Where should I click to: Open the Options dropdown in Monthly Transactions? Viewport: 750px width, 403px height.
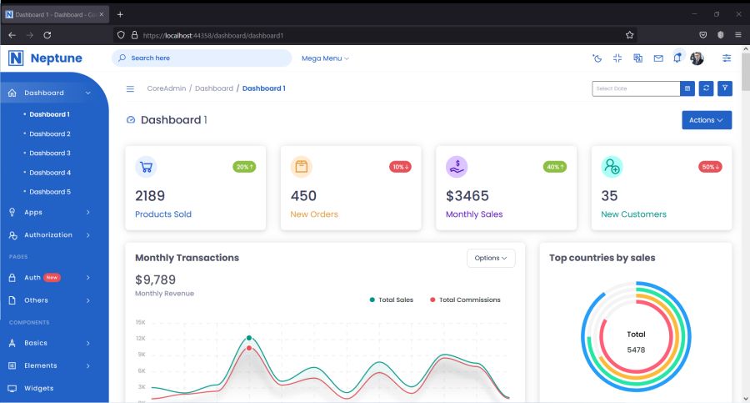click(491, 259)
